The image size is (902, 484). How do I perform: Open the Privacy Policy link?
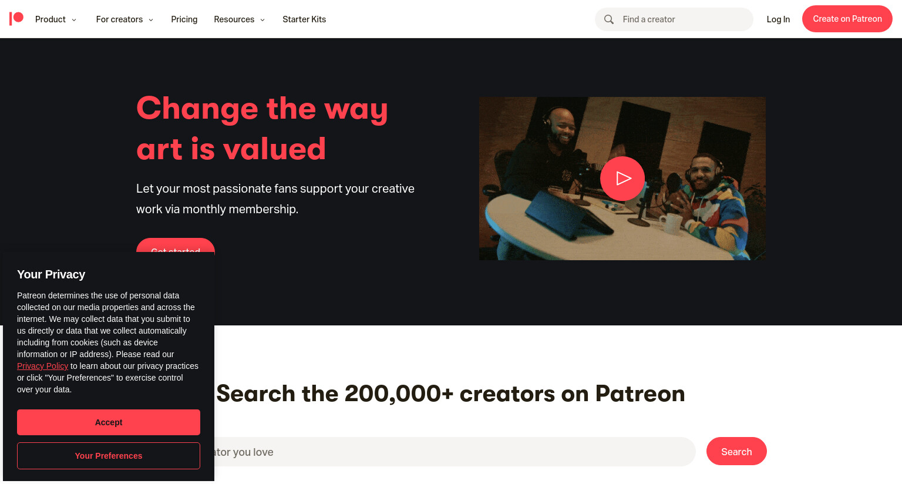point(42,366)
